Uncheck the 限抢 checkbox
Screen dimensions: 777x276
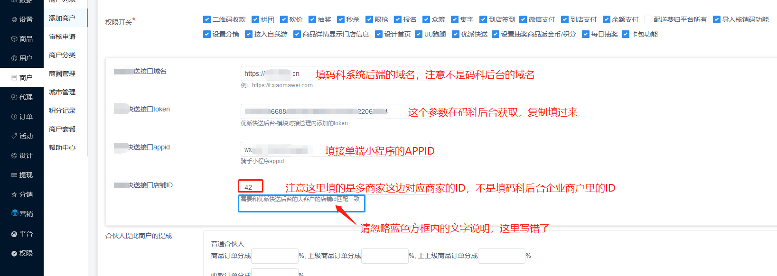[x=369, y=19]
